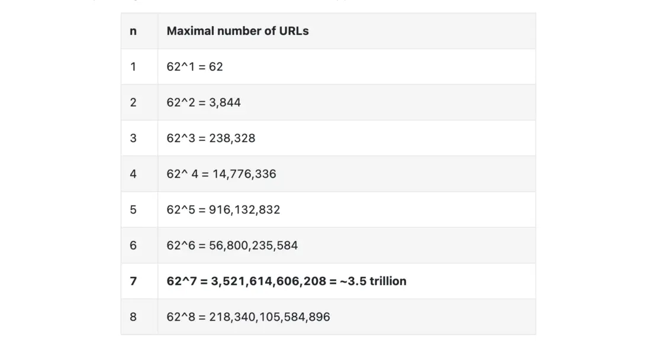
Task: Select the '62^3 = 238,328' cell
Action: point(211,138)
